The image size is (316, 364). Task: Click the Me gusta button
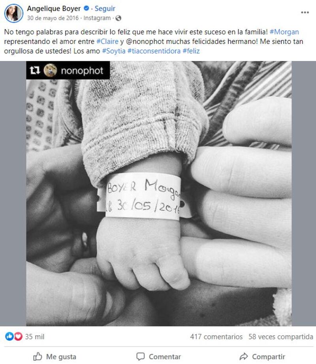pyautogui.click(x=55, y=356)
